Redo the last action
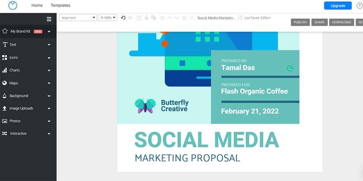 (130, 18)
